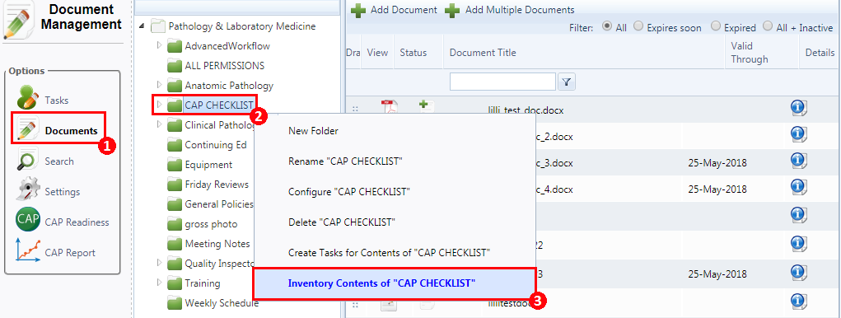Click the 25-May-2018 date in _3.docx row
This screenshot has width=841, height=318.
pyautogui.click(x=717, y=162)
